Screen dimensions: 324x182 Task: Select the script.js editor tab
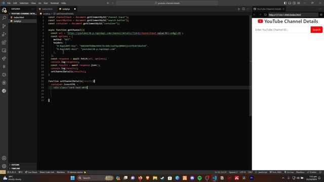tap(67, 9)
